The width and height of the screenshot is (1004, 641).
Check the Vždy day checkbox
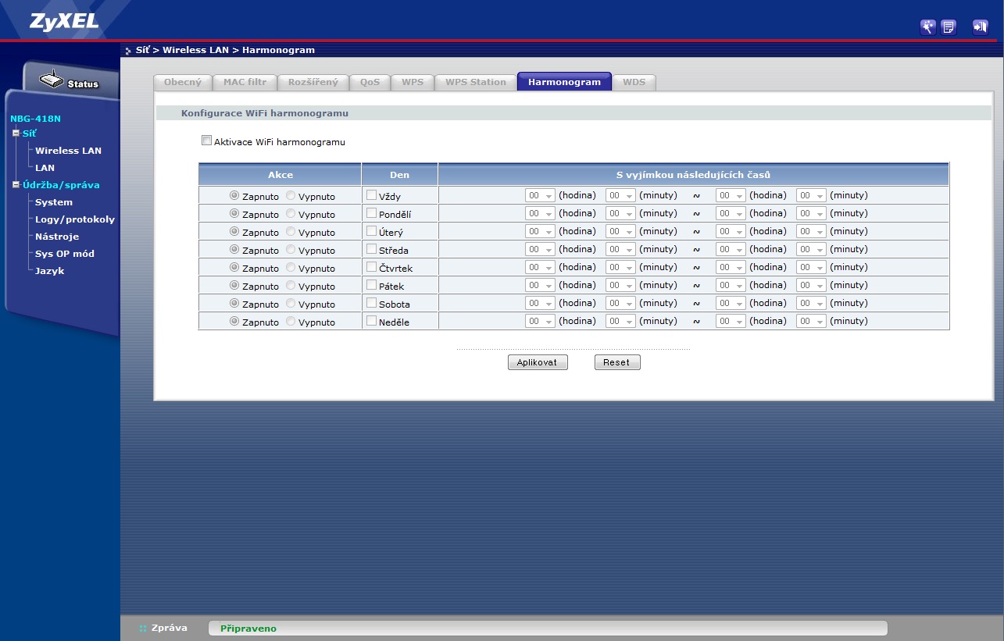(x=371, y=194)
